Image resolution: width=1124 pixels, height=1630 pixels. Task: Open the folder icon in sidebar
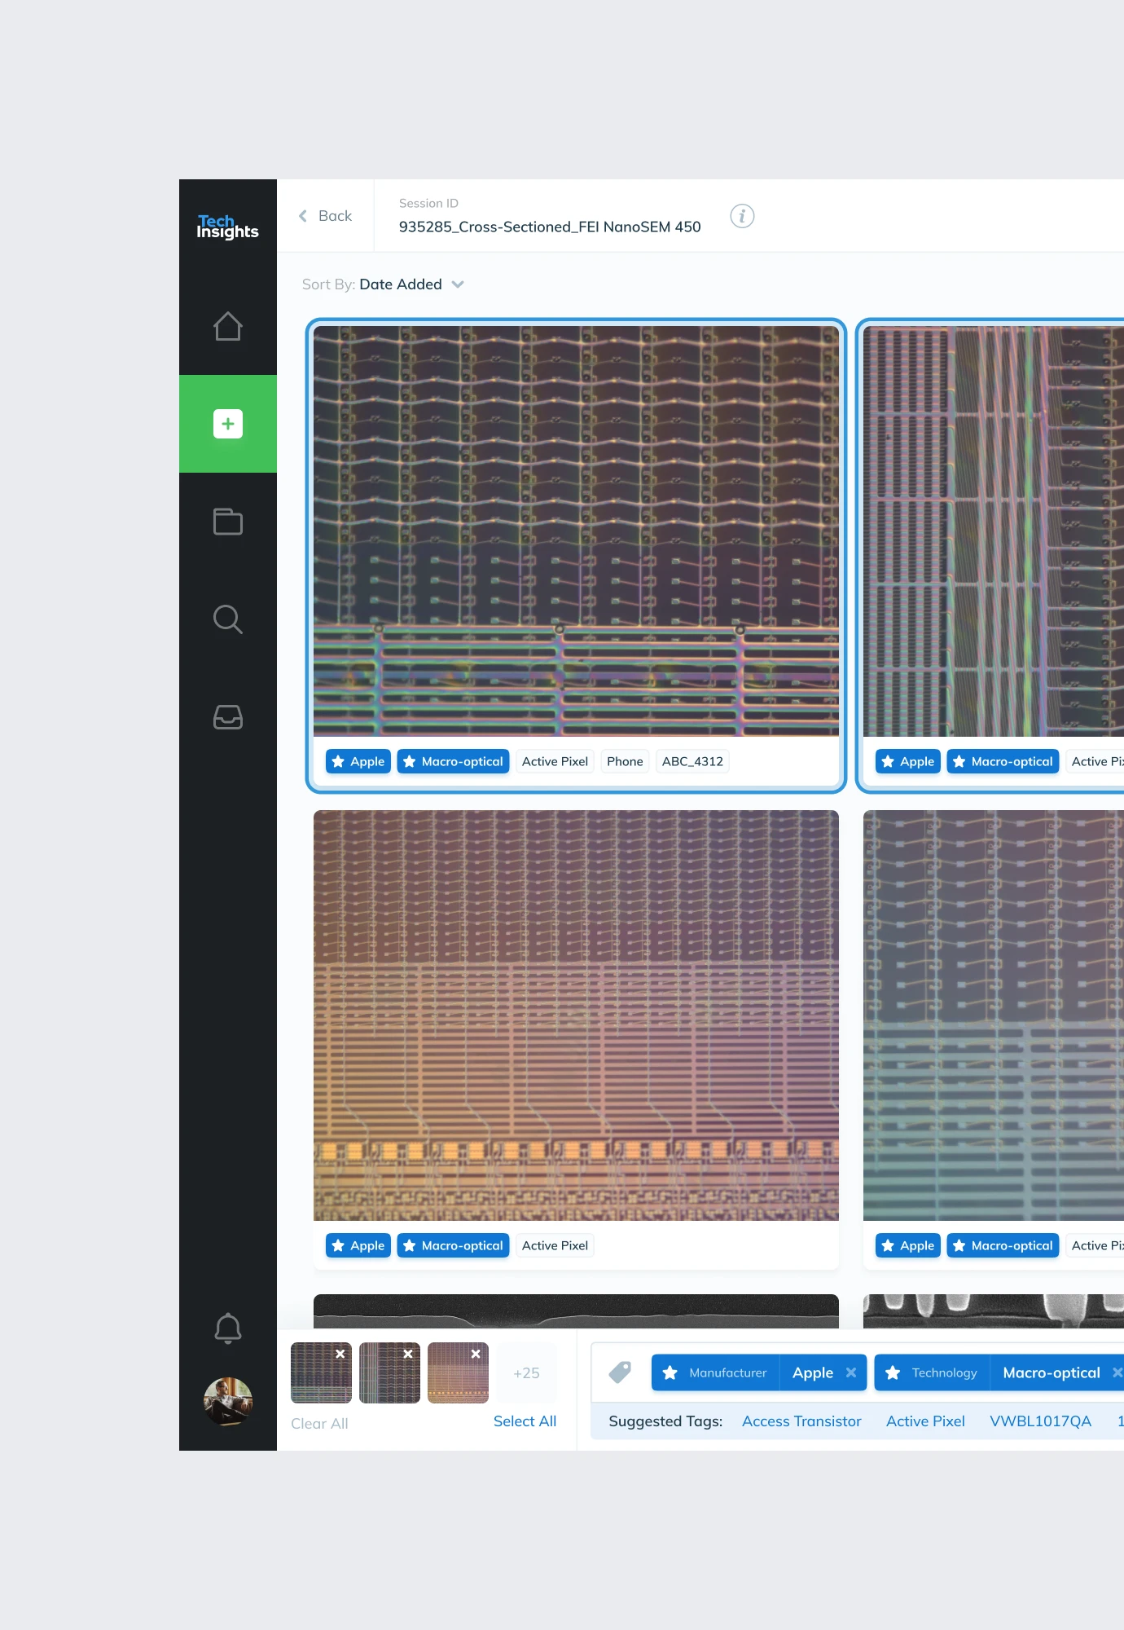tap(227, 522)
